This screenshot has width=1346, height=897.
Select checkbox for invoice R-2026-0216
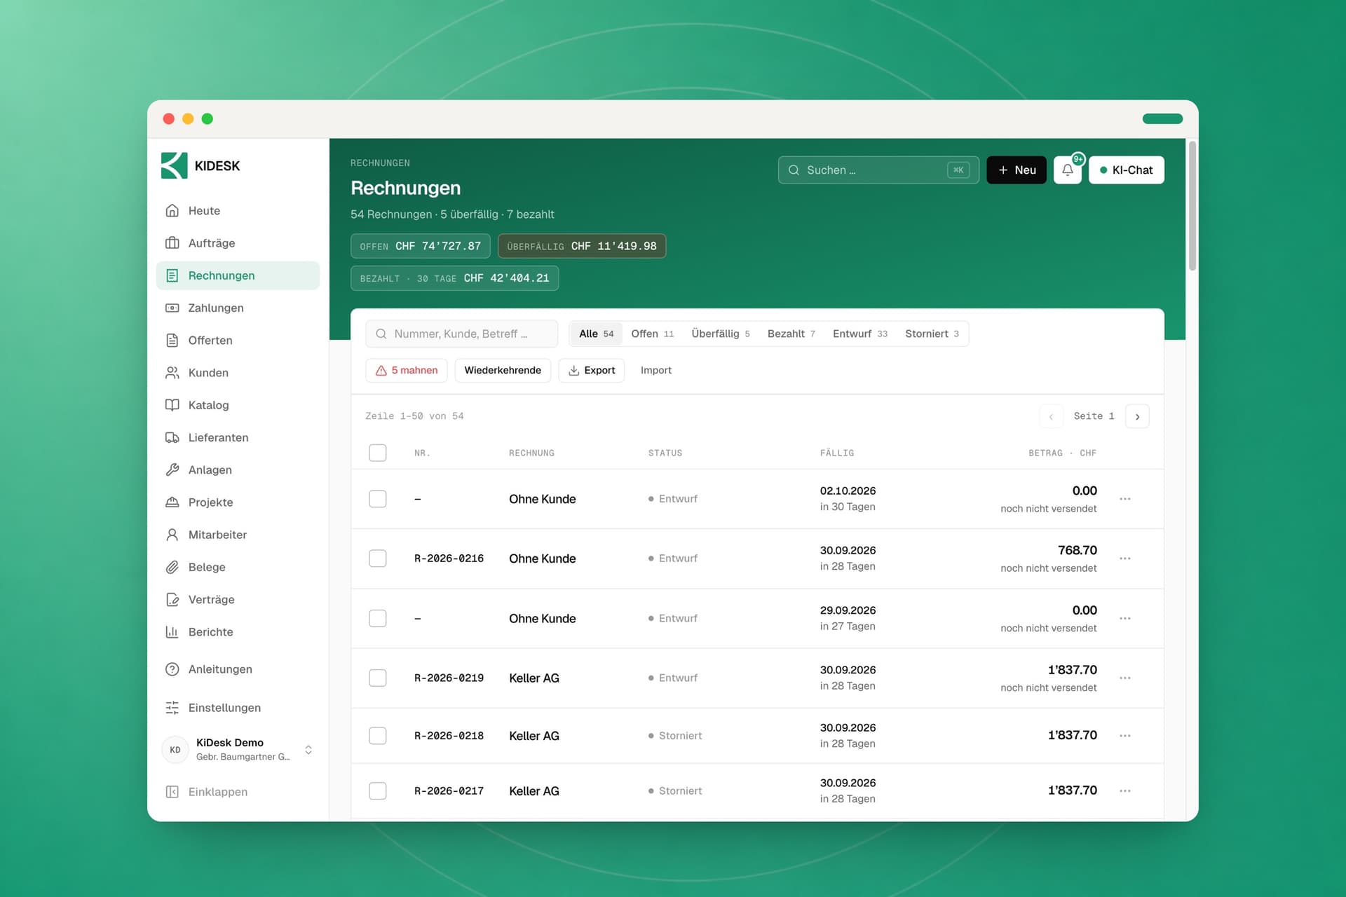click(378, 559)
